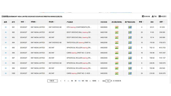Click the download icon at top right
171x96 pixels.
(x=153, y=16)
